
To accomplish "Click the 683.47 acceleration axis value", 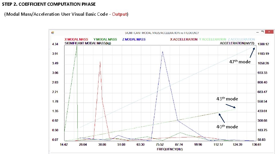I will (x=262, y=92).
